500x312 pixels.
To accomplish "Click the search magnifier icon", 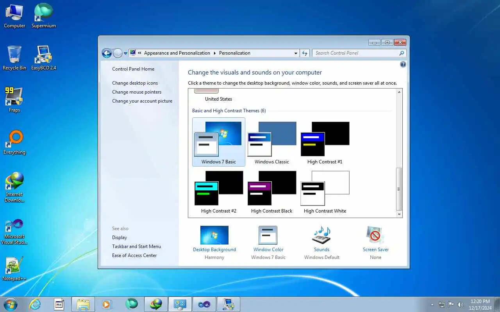I will 402,53.
